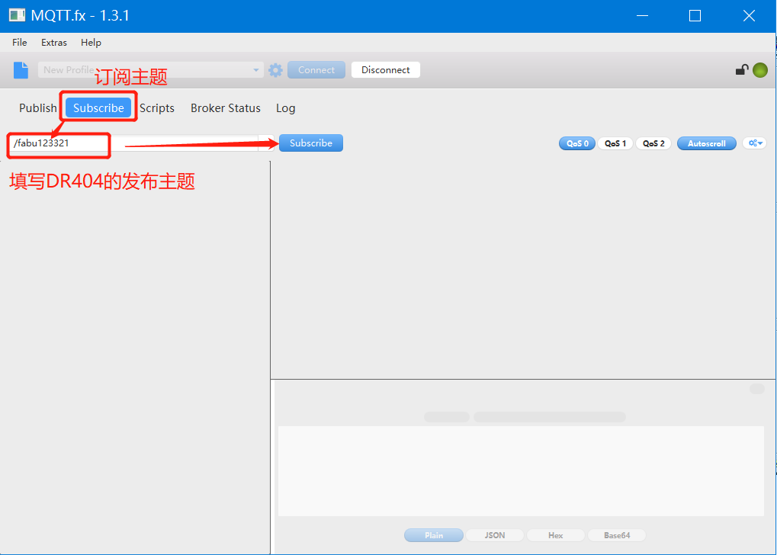Image resolution: width=777 pixels, height=555 pixels.
Task: Click the green connection status indicator
Action: (x=759, y=70)
